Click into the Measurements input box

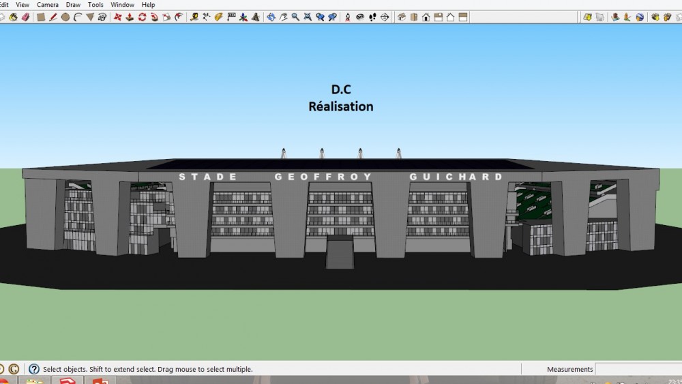(x=638, y=369)
